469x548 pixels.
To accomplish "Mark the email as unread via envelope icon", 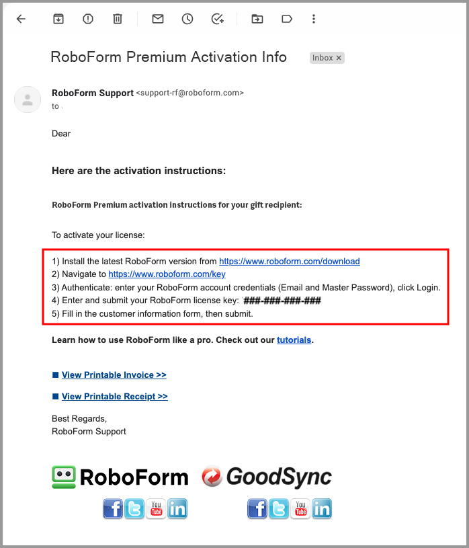I will tap(157, 19).
